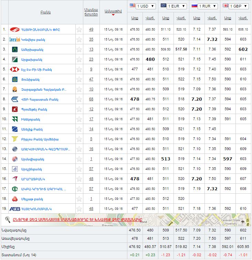Click the VTB-Armenia Bank logo icon

(x=15, y=99)
